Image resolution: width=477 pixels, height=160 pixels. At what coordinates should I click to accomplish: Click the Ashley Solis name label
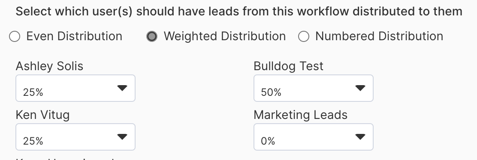click(49, 66)
